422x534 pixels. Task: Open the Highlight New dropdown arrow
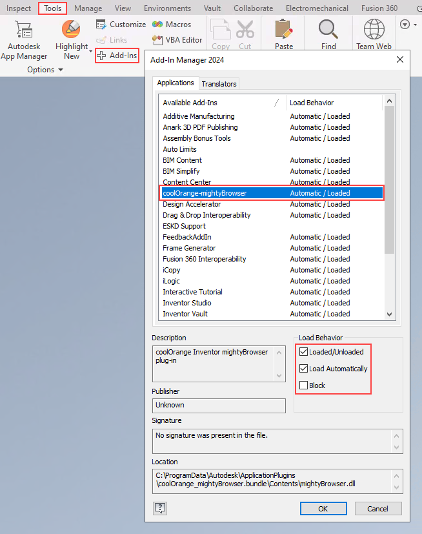pos(90,51)
